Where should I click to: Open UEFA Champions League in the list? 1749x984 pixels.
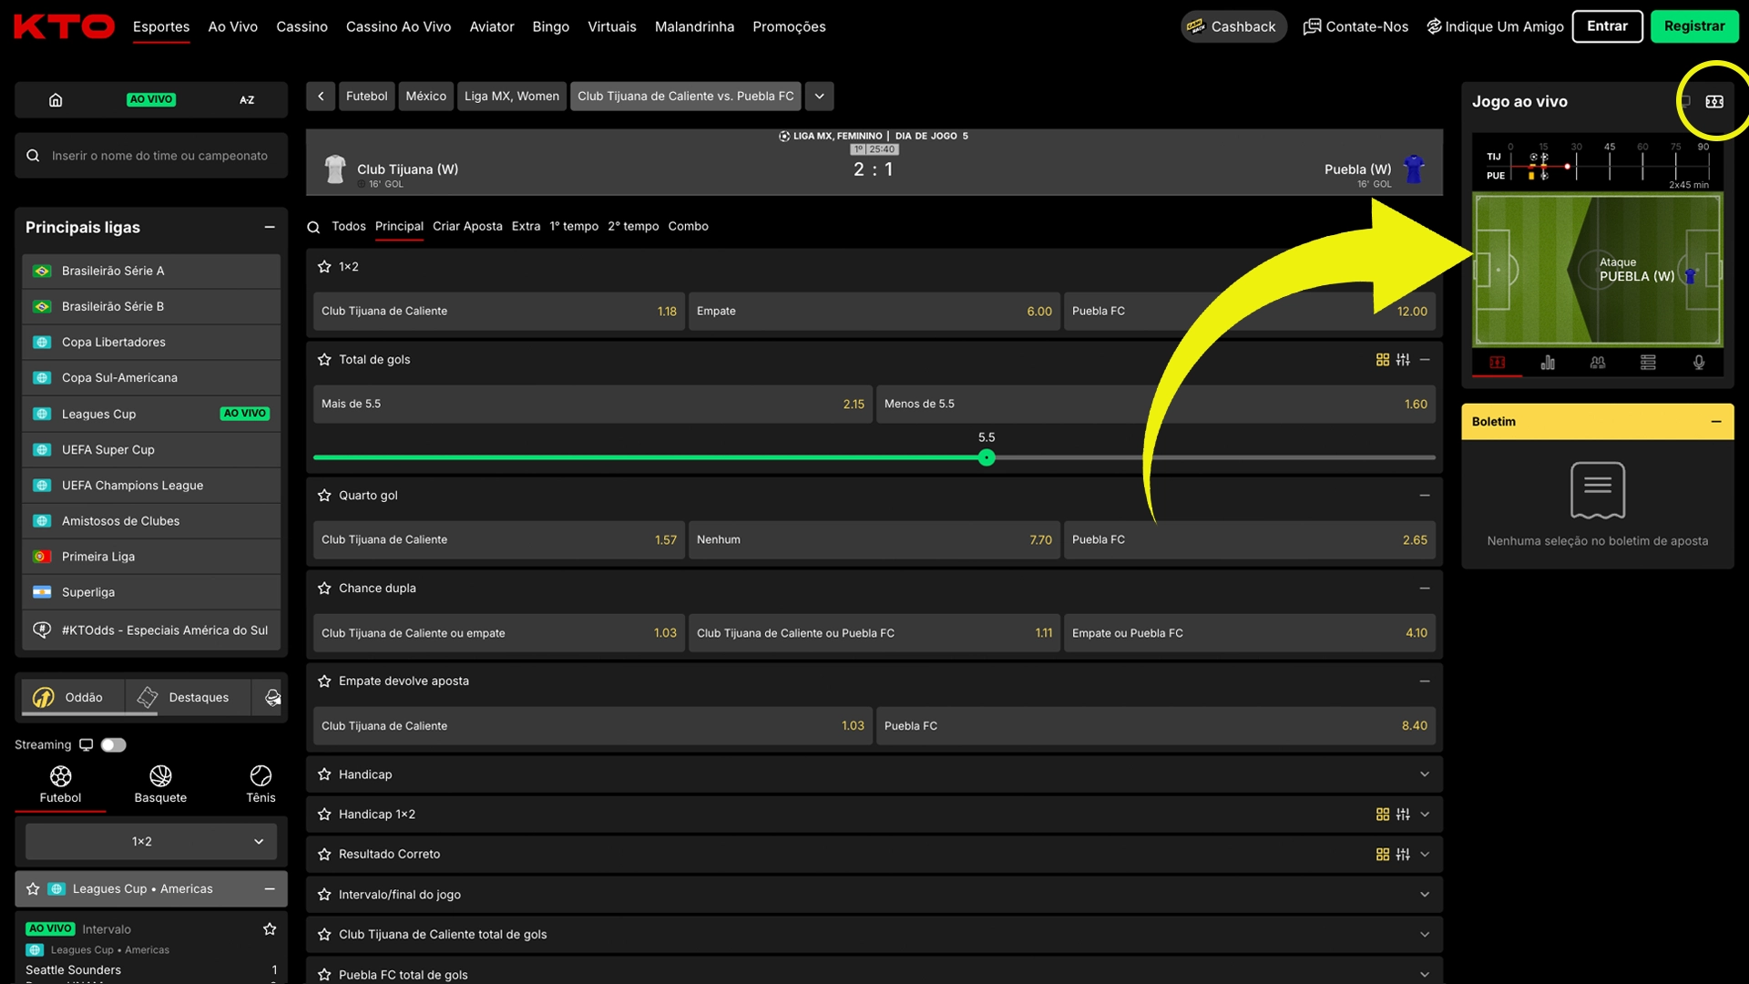[x=151, y=486]
